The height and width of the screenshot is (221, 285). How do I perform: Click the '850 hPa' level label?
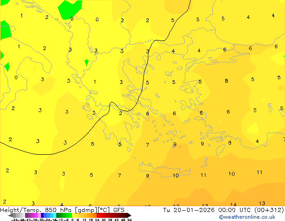(58, 210)
